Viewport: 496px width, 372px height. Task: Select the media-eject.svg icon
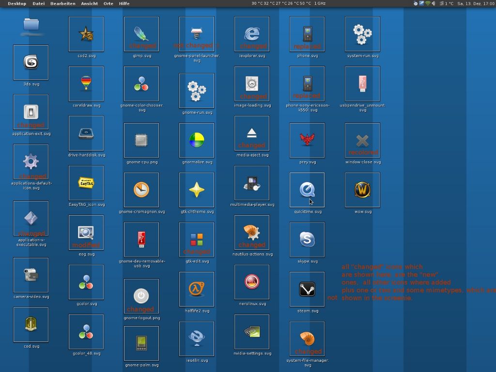pyautogui.click(x=252, y=133)
